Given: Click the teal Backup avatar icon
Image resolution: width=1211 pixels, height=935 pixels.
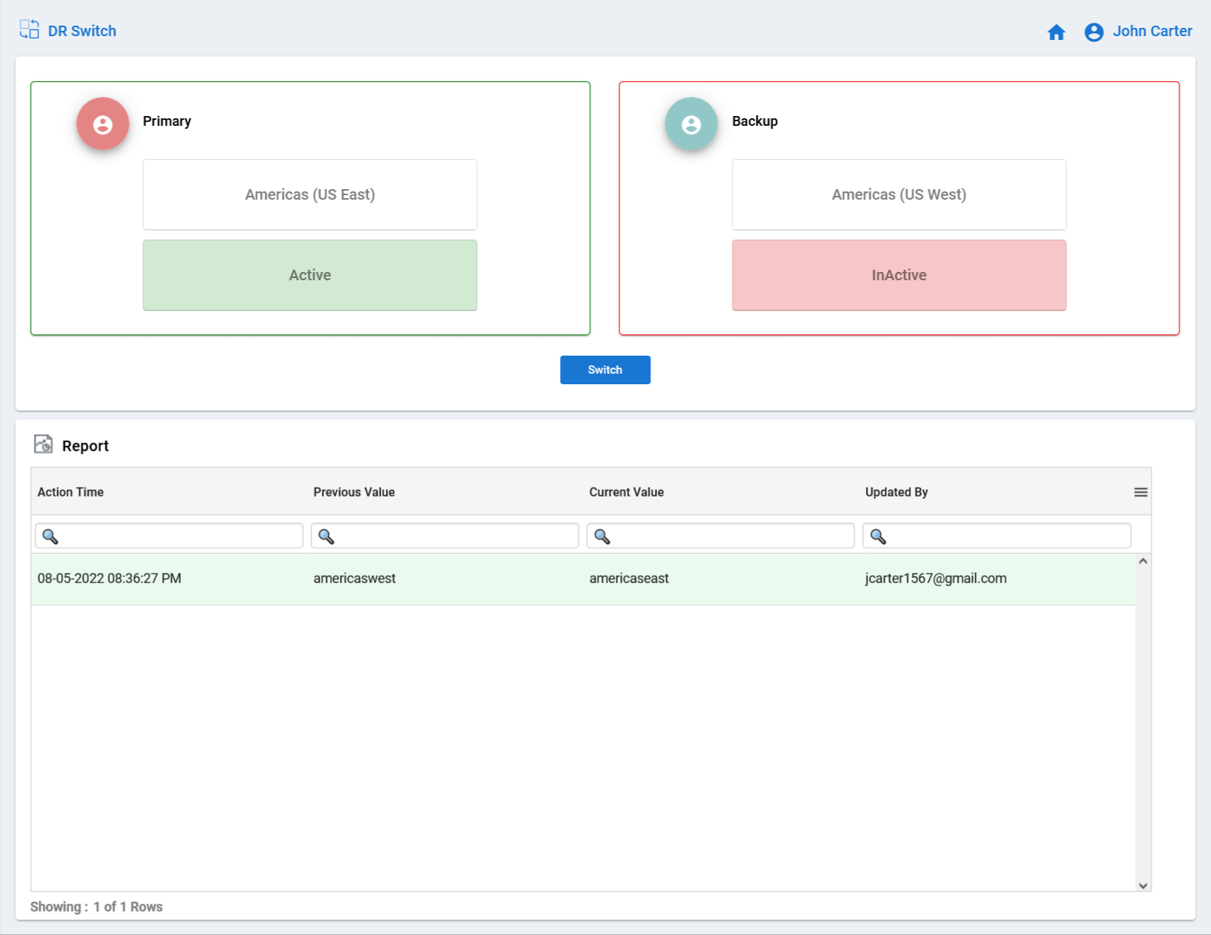Looking at the screenshot, I should coord(691,124).
